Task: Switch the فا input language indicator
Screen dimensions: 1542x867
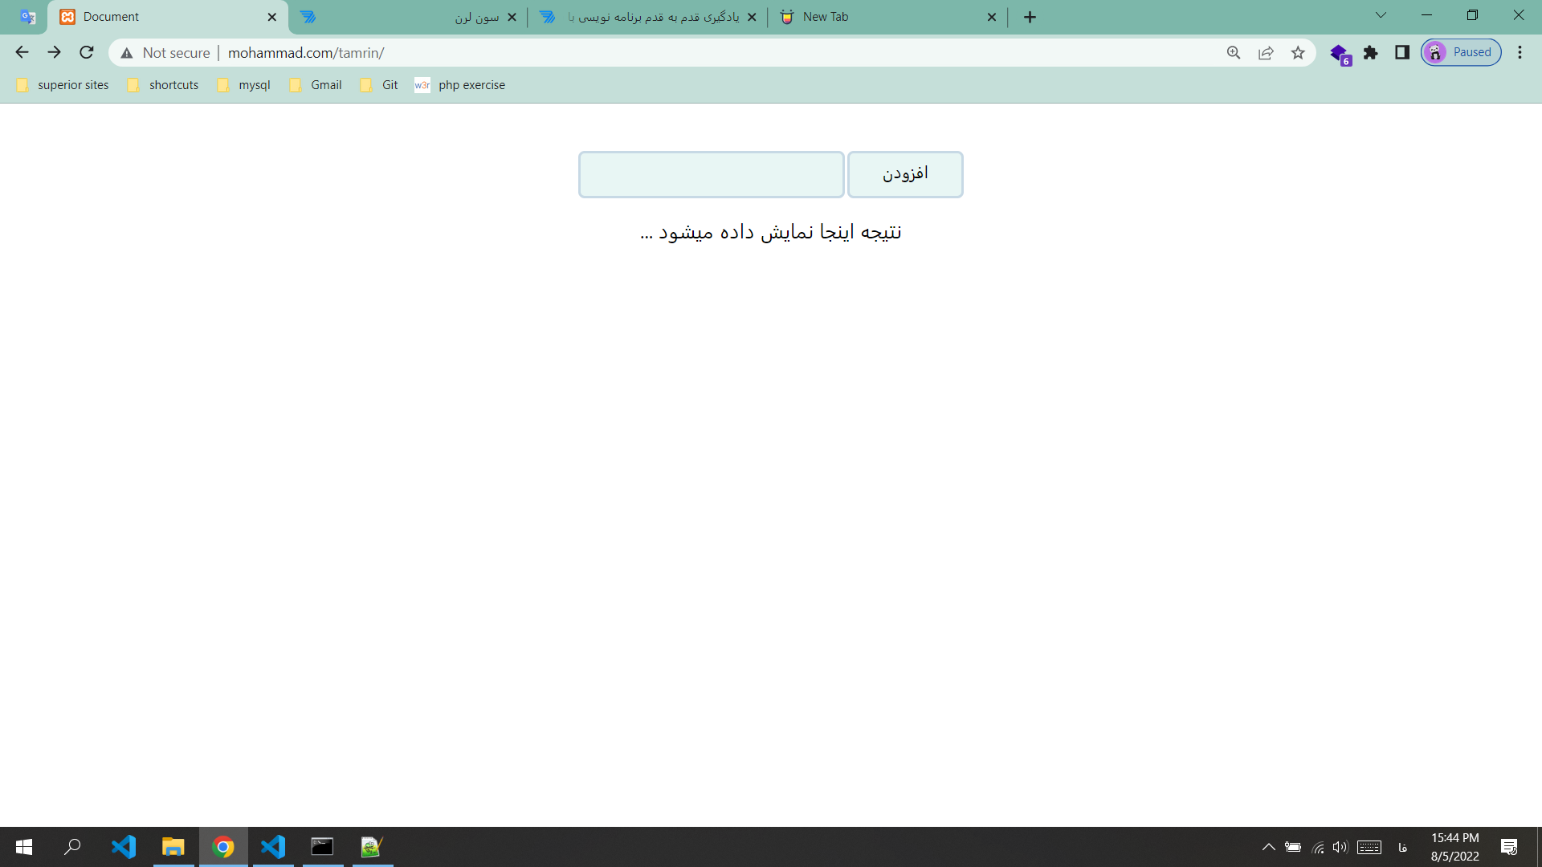Action: (1403, 847)
